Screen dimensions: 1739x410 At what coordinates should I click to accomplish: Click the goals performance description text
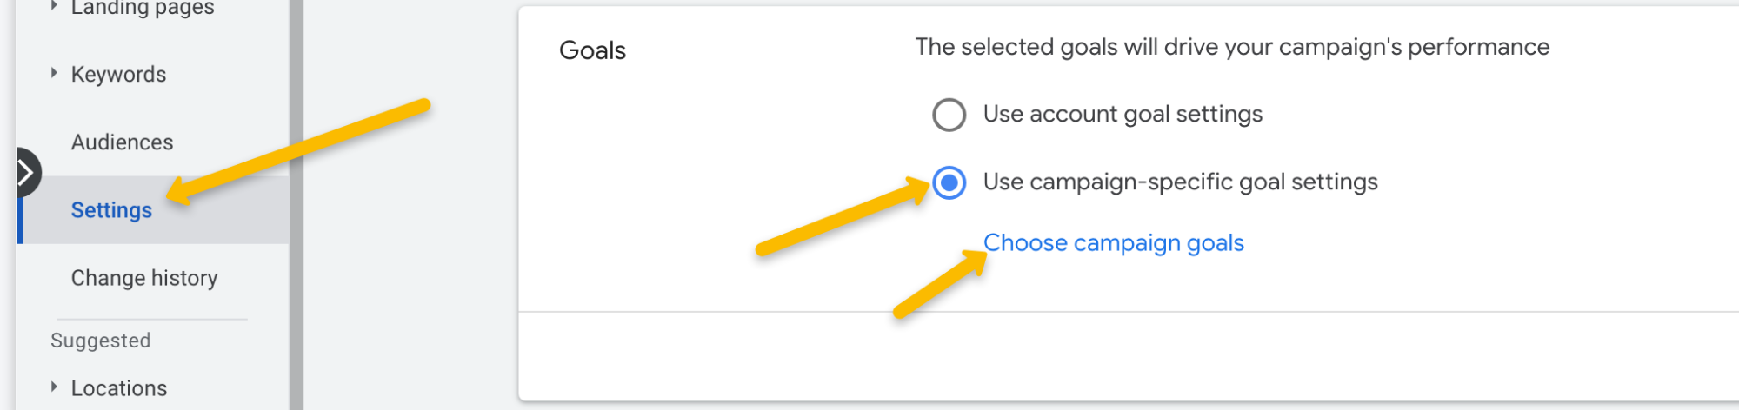pos(1232,47)
